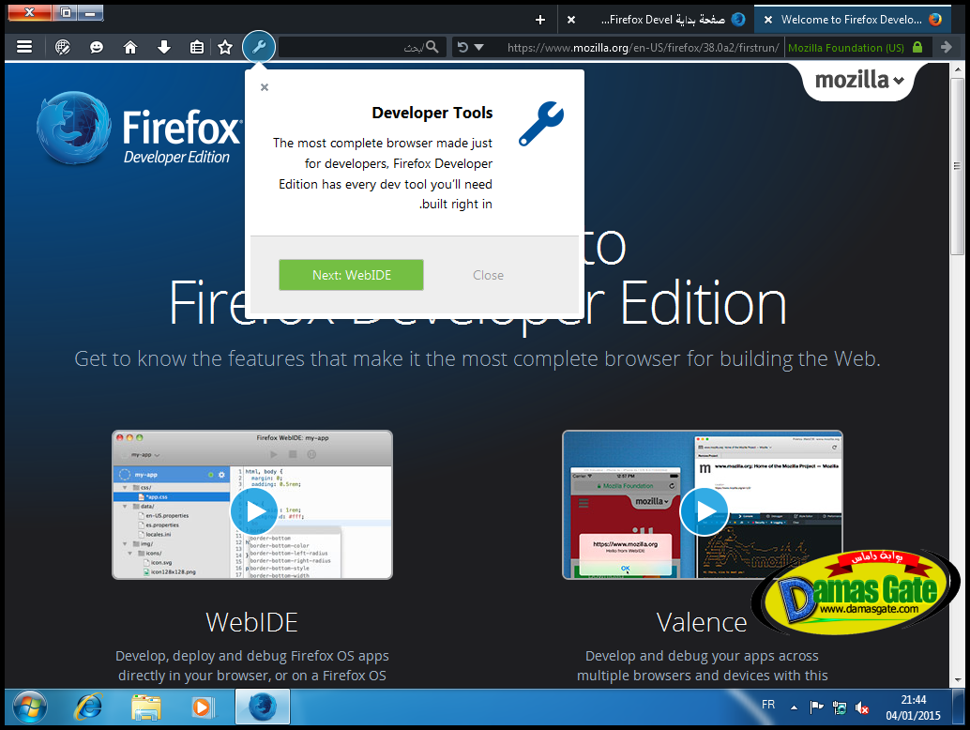Click the Next: WebIDE green button

[x=352, y=275]
